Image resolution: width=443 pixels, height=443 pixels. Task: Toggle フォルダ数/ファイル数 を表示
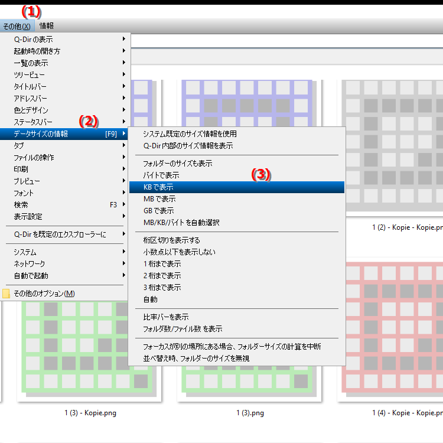(x=237, y=329)
